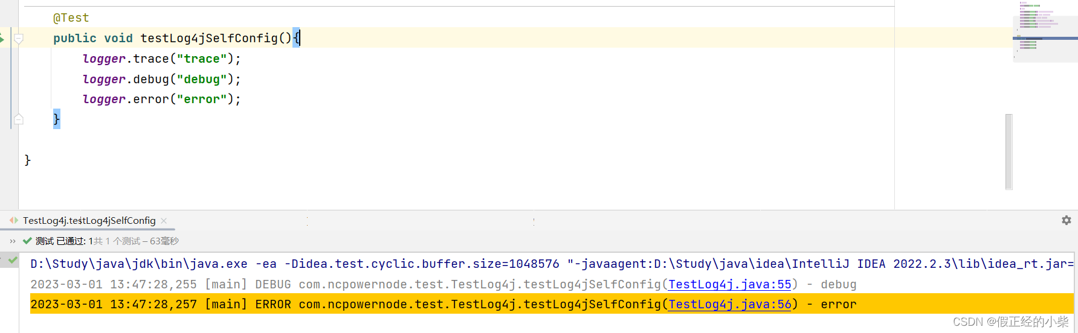Click the java.exe command line output
This screenshot has height=333, width=1078.
552,264
